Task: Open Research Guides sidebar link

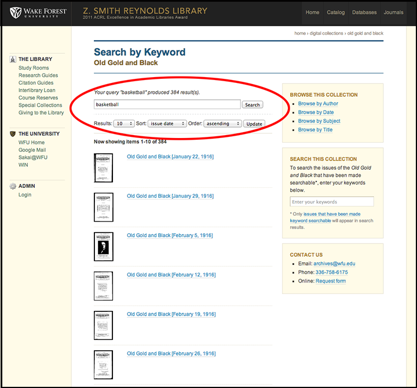Action: (38, 75)
